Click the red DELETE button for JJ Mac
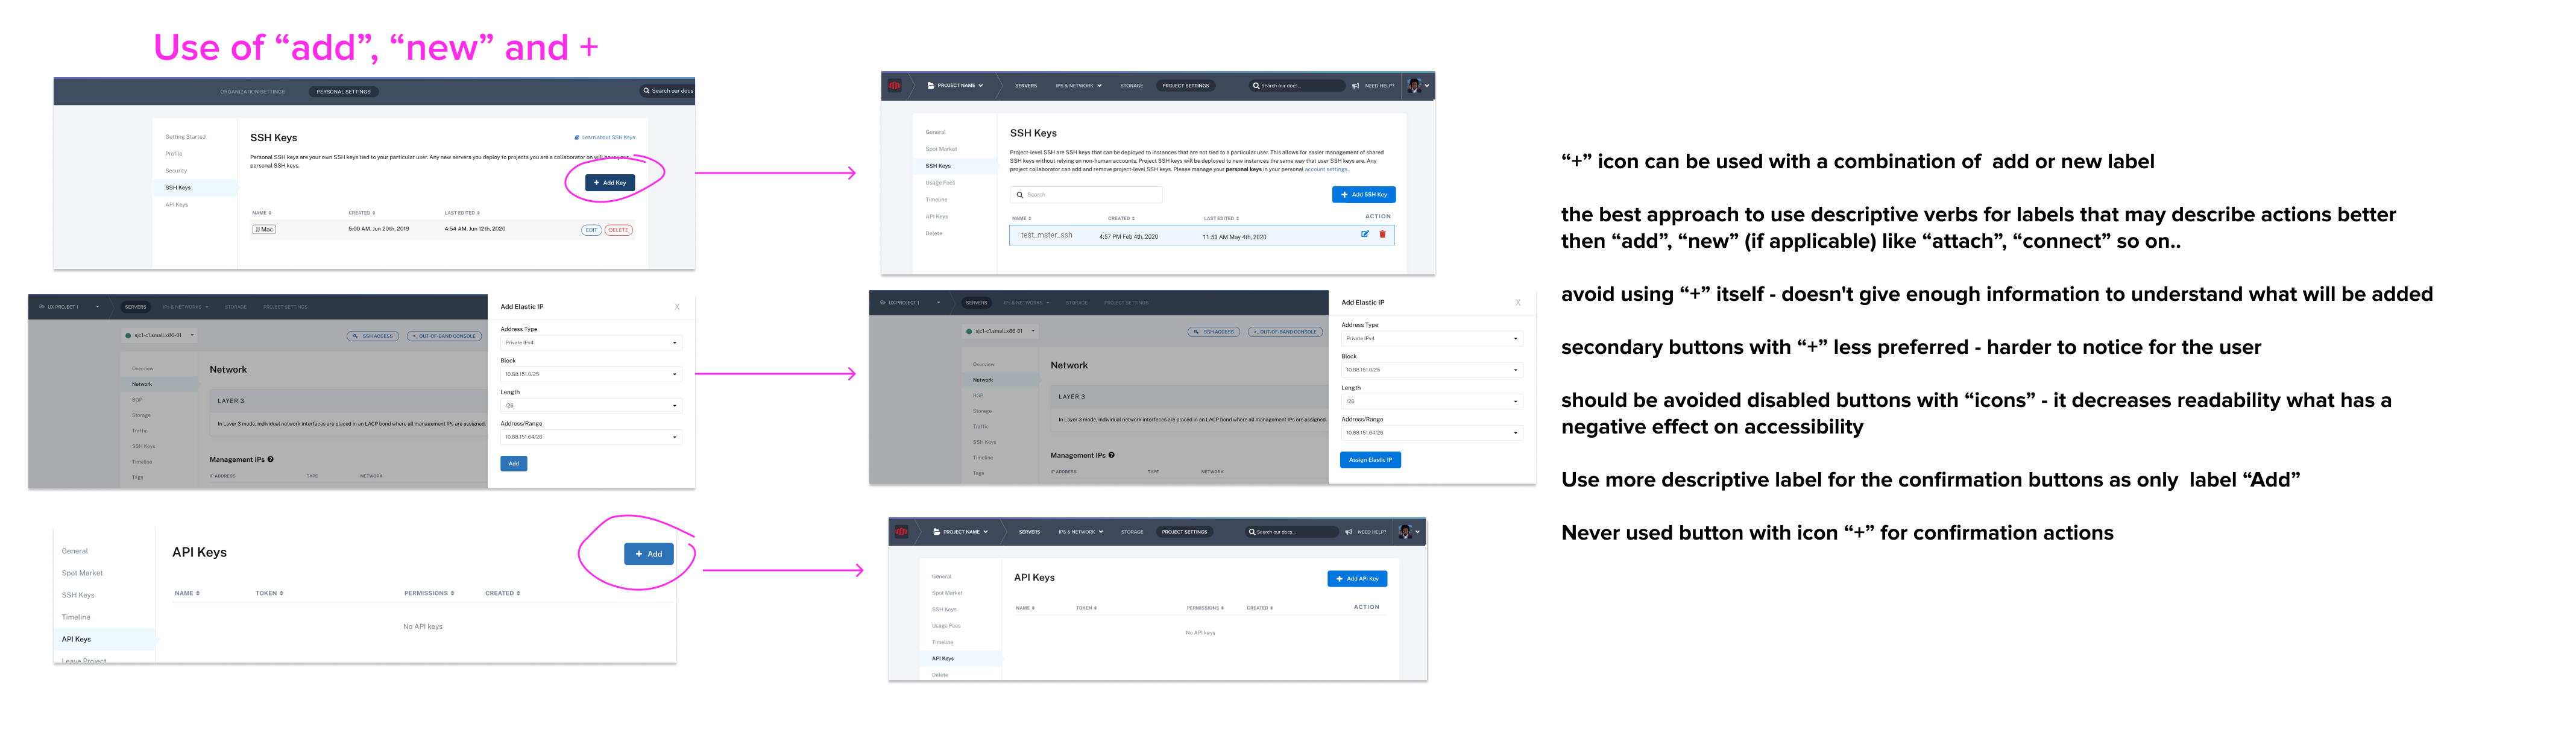The image size is (2576, 747). 619,230
